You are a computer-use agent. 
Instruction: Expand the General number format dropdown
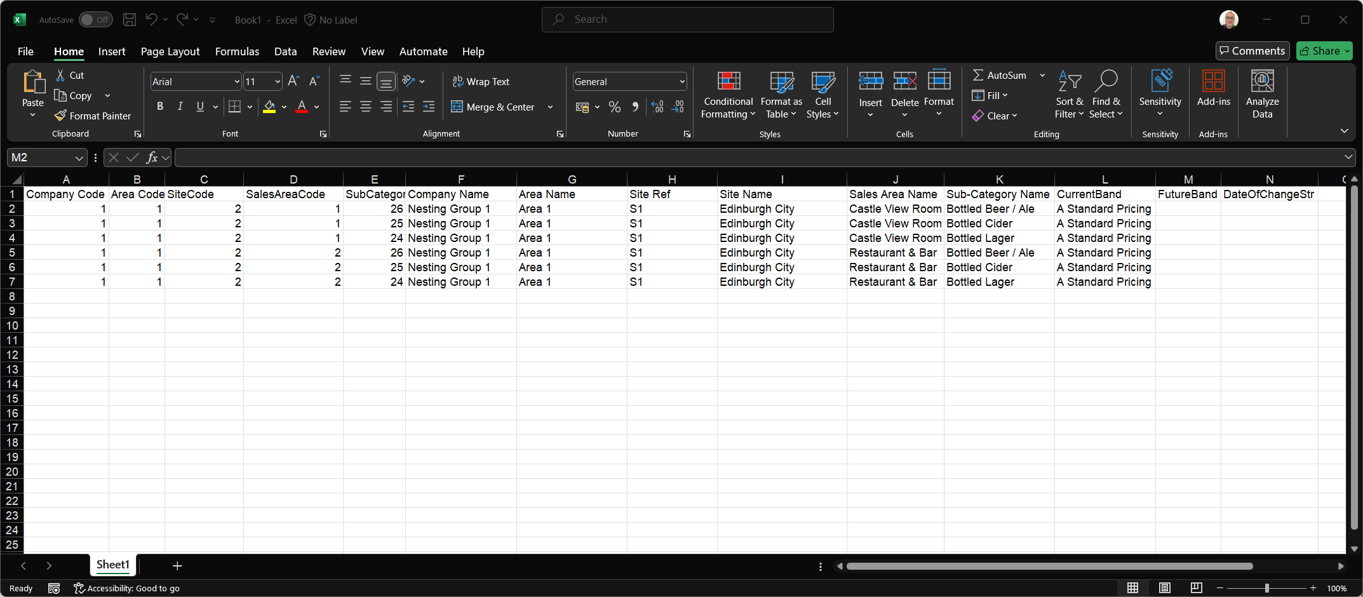pos(682,81)
